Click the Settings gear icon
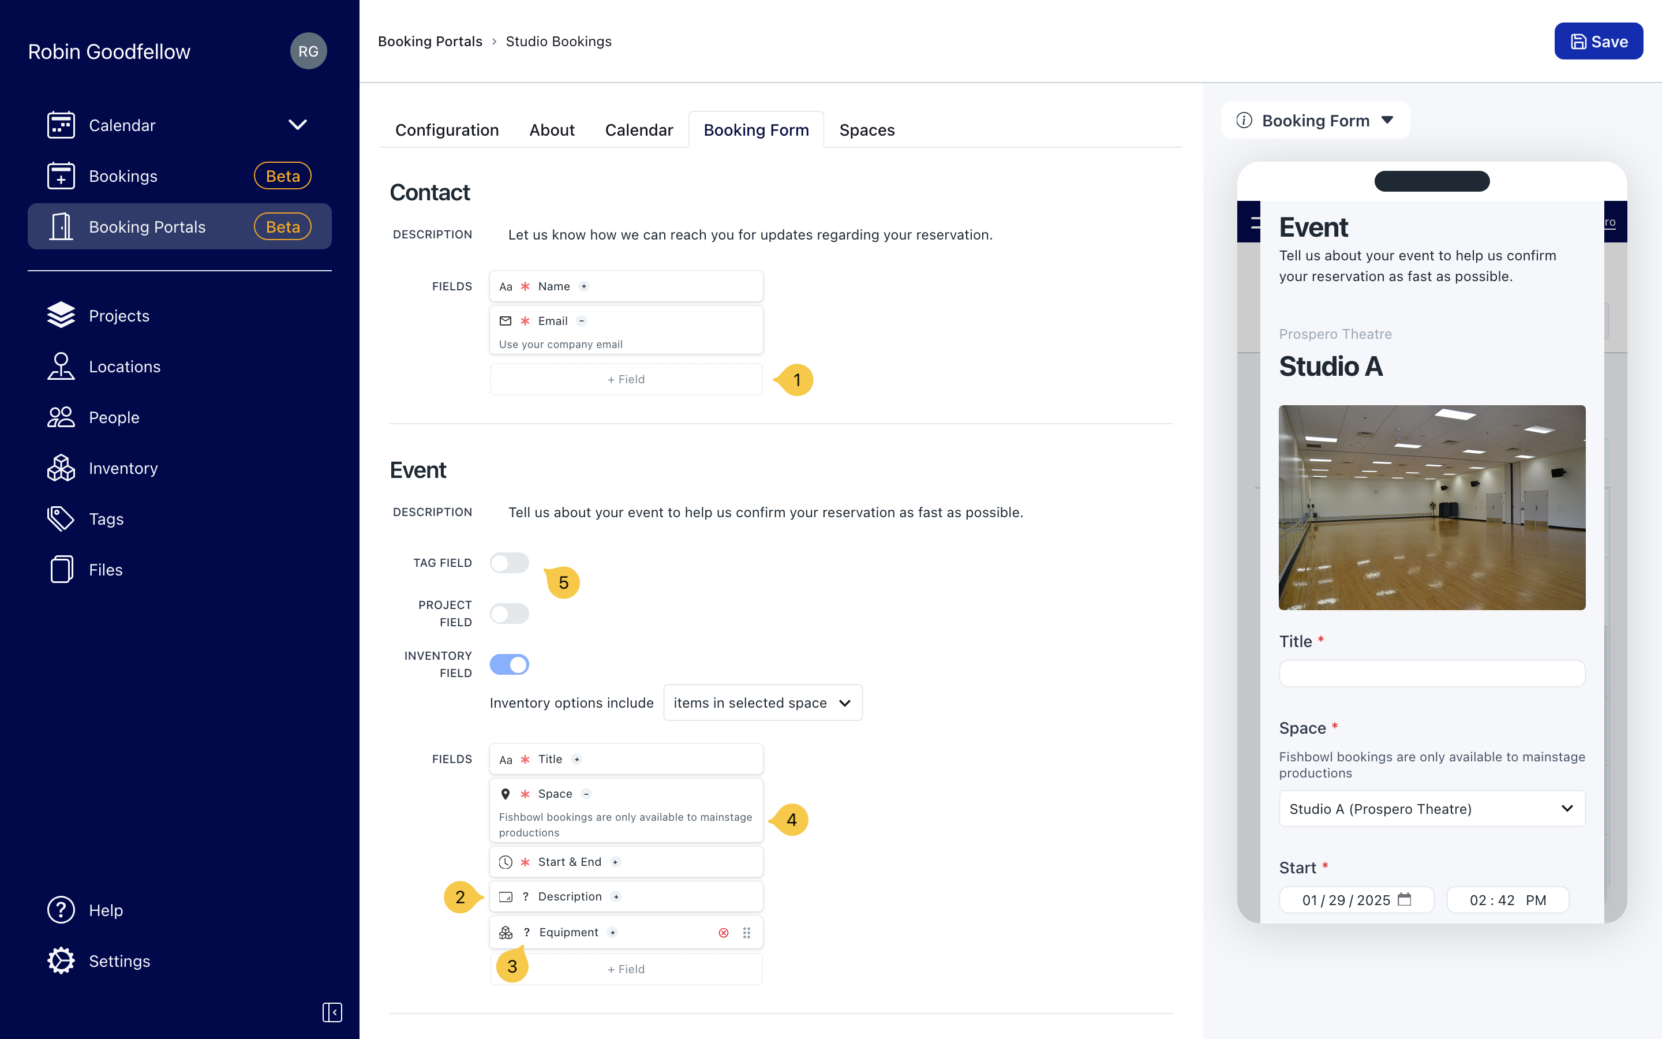Image resolution: width=1662 pixels, height=1039 pixels. point(61,960)
